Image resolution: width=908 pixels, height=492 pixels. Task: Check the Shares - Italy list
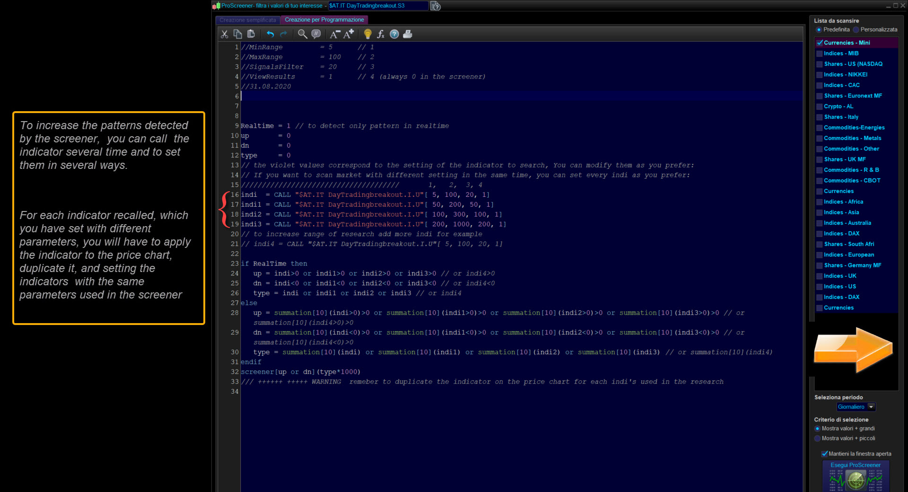820,117
